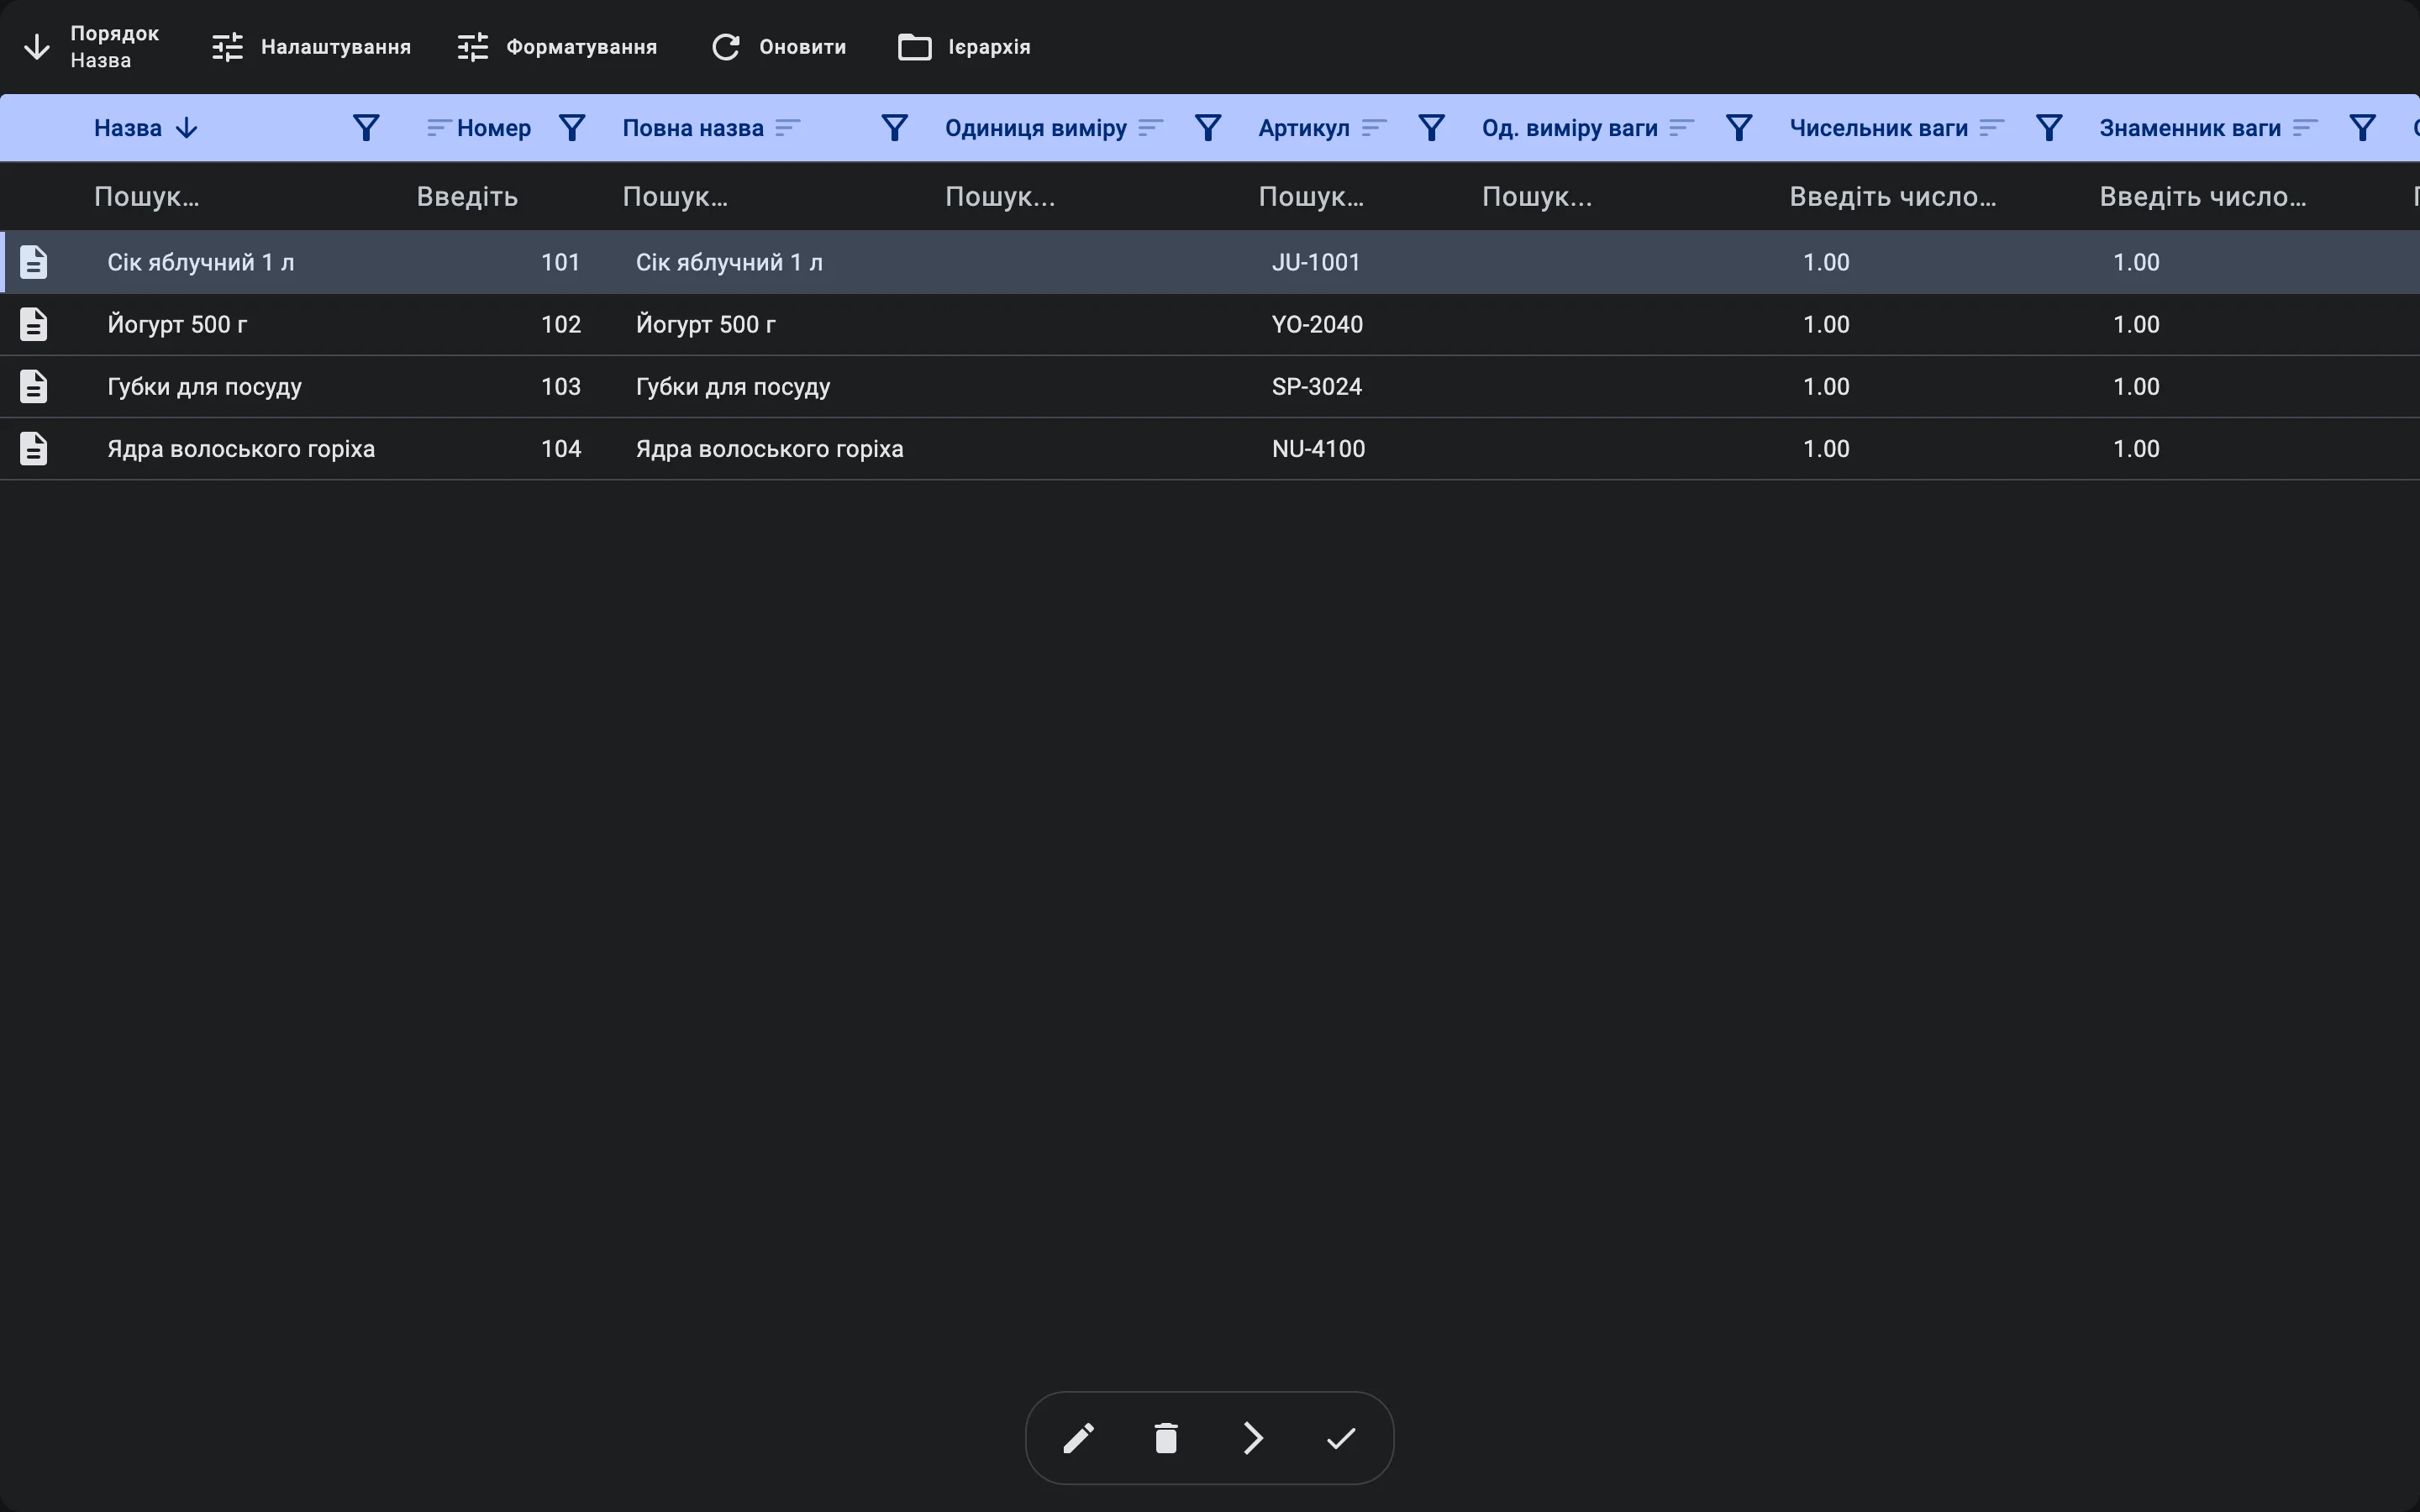
Task: Open filter for Од. виміру ваги column
Action: pyautogui.click(x=1739, y=128)
